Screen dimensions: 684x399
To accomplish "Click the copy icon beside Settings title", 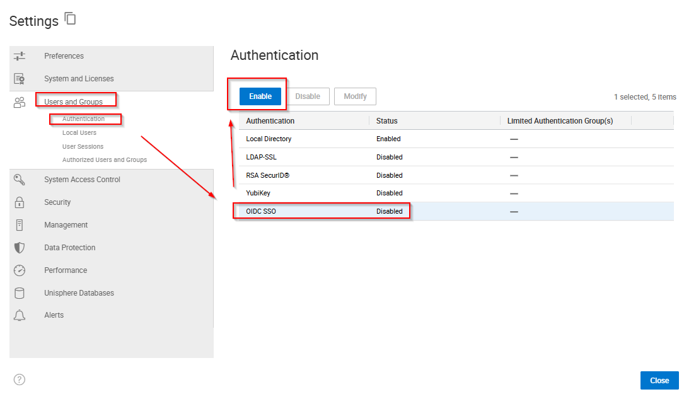I will coord(71,19).
